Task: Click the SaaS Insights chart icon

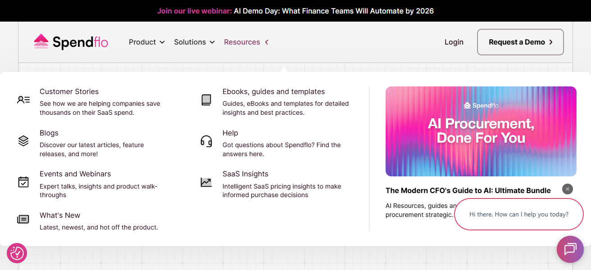Action: coord(206,182)
